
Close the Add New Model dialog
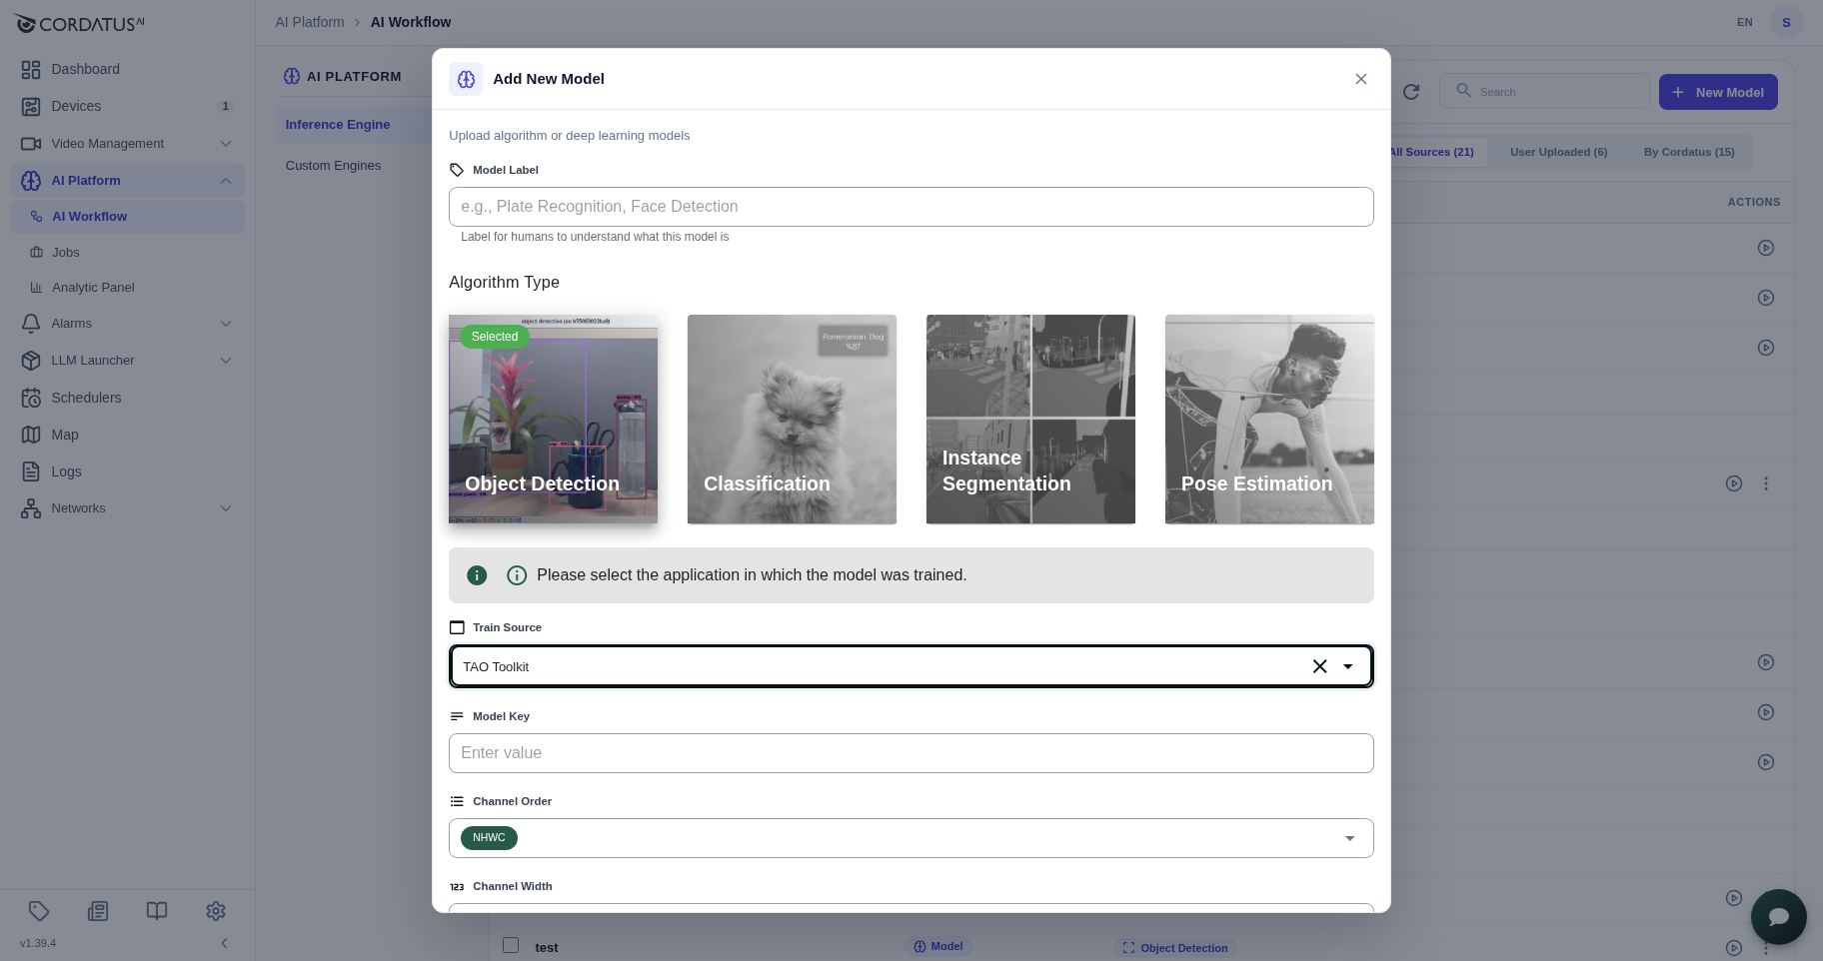coord(1361,79)
